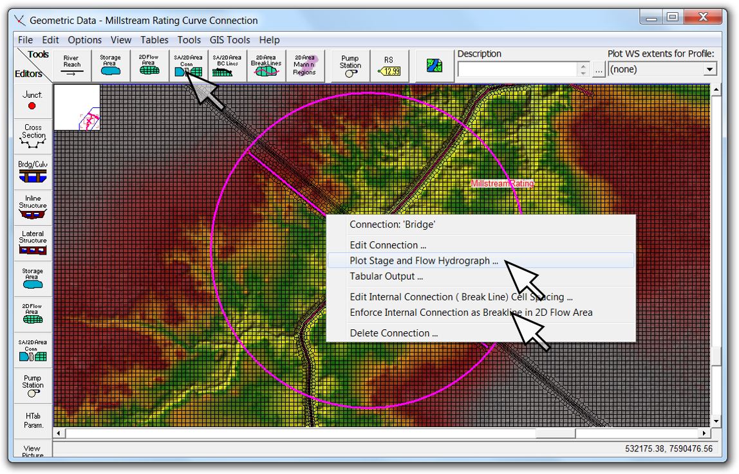The height and width of the screenshot is (474, 739).
Task: Open the Edit menu
Action: 50,40
